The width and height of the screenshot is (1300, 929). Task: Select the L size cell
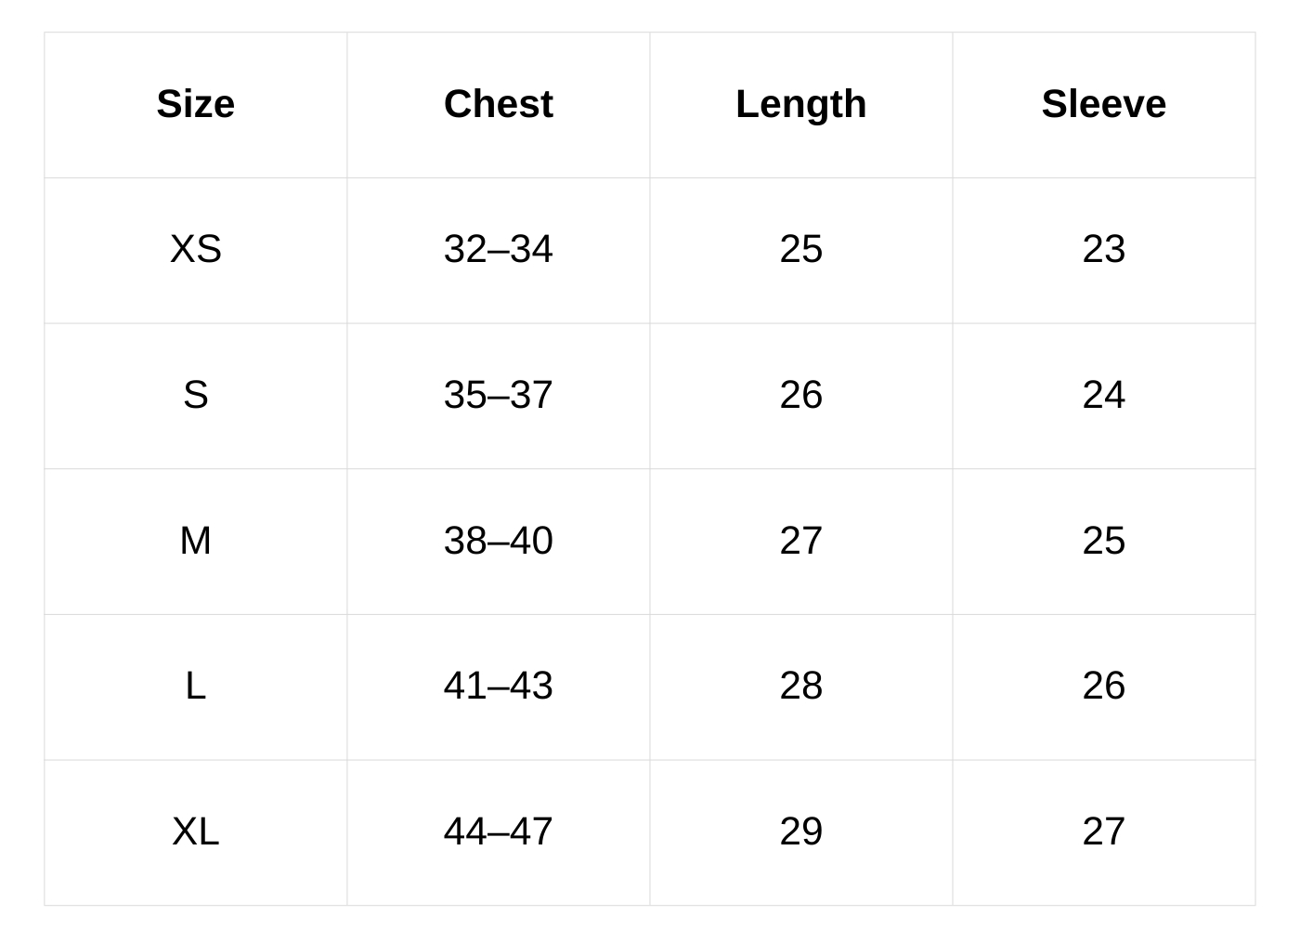point(195,686)
